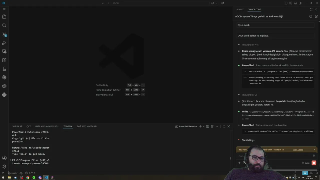Open terminal panel more actions menu
This screenshot has width=320, height=180.
217,126
